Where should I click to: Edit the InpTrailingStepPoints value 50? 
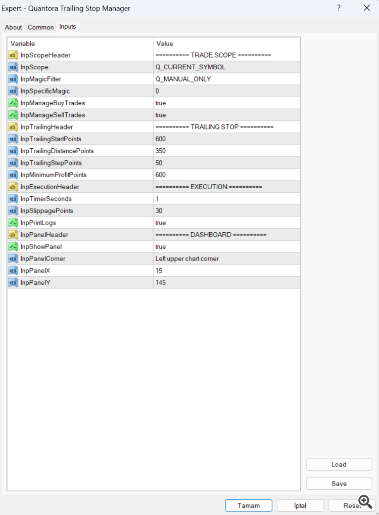pos(227,163)
